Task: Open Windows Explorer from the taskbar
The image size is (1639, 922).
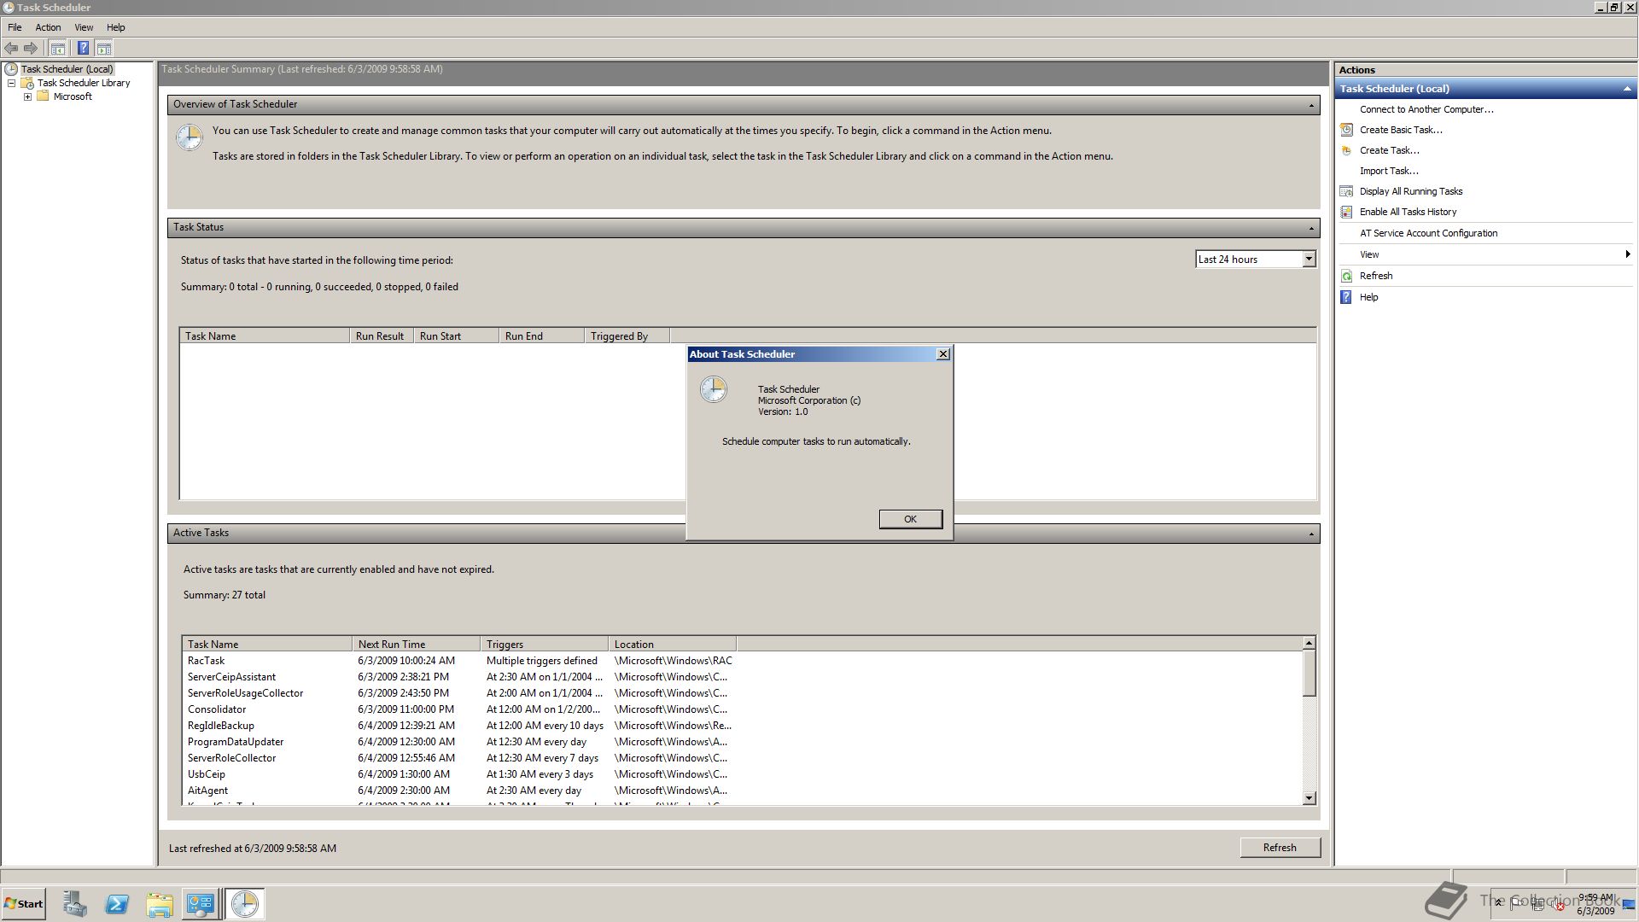Action: [160, 904]
